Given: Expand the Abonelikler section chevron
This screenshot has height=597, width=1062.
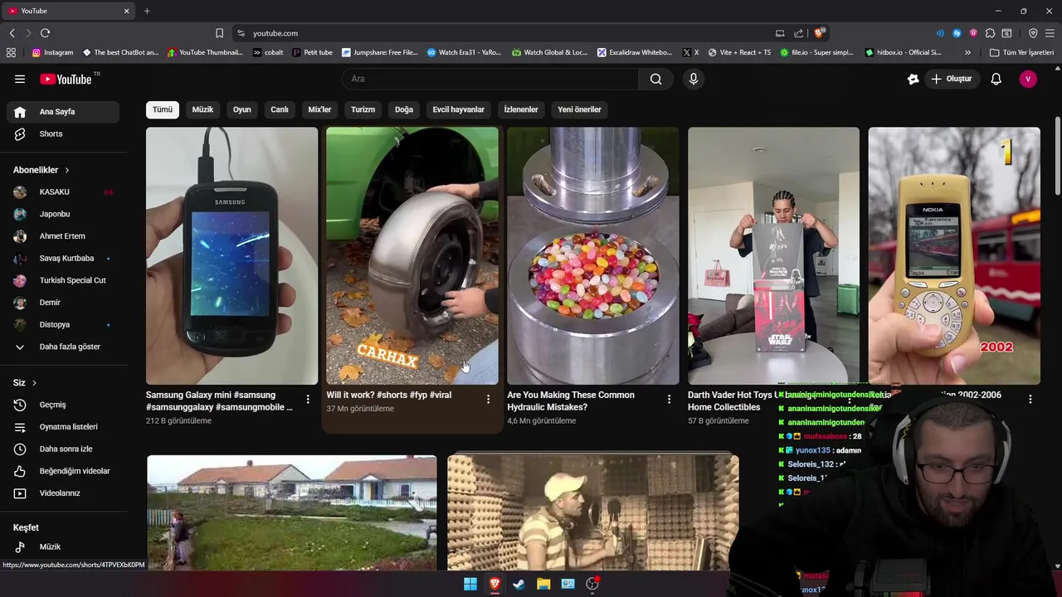Looking at the screenshot, I should point(66,170).
